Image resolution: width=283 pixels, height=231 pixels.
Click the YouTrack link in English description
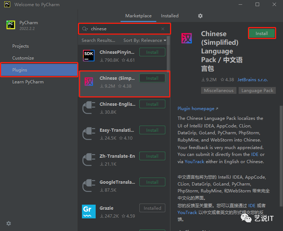194,162
